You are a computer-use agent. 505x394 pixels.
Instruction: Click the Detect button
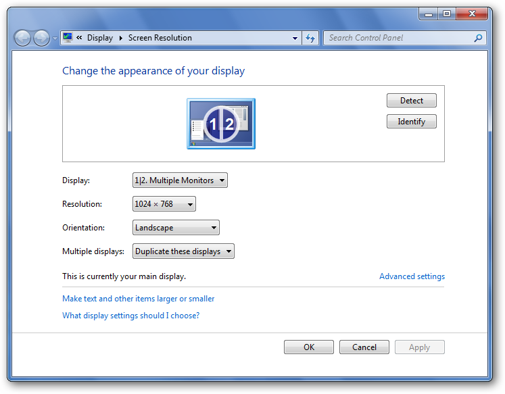click(411, 101)
